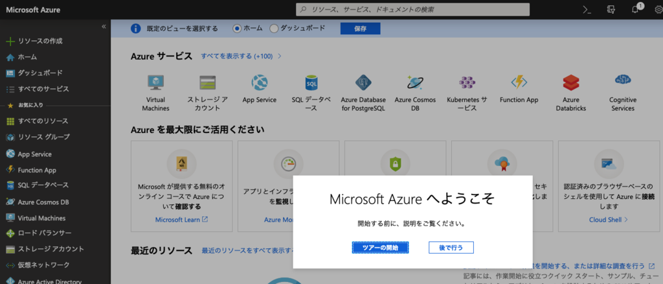
Task: Open Azure Database for PostgreSQL icon
Action: click(363, 83)
